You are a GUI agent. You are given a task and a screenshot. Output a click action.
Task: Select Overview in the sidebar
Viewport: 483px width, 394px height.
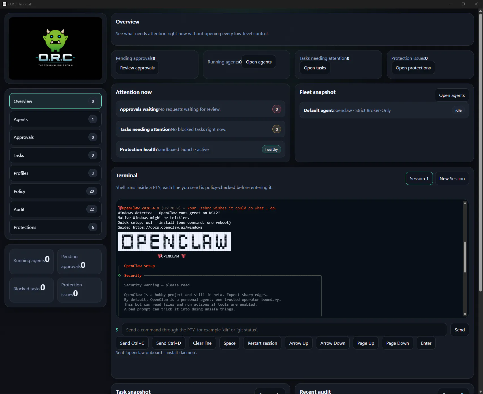(x=55, y=101)
